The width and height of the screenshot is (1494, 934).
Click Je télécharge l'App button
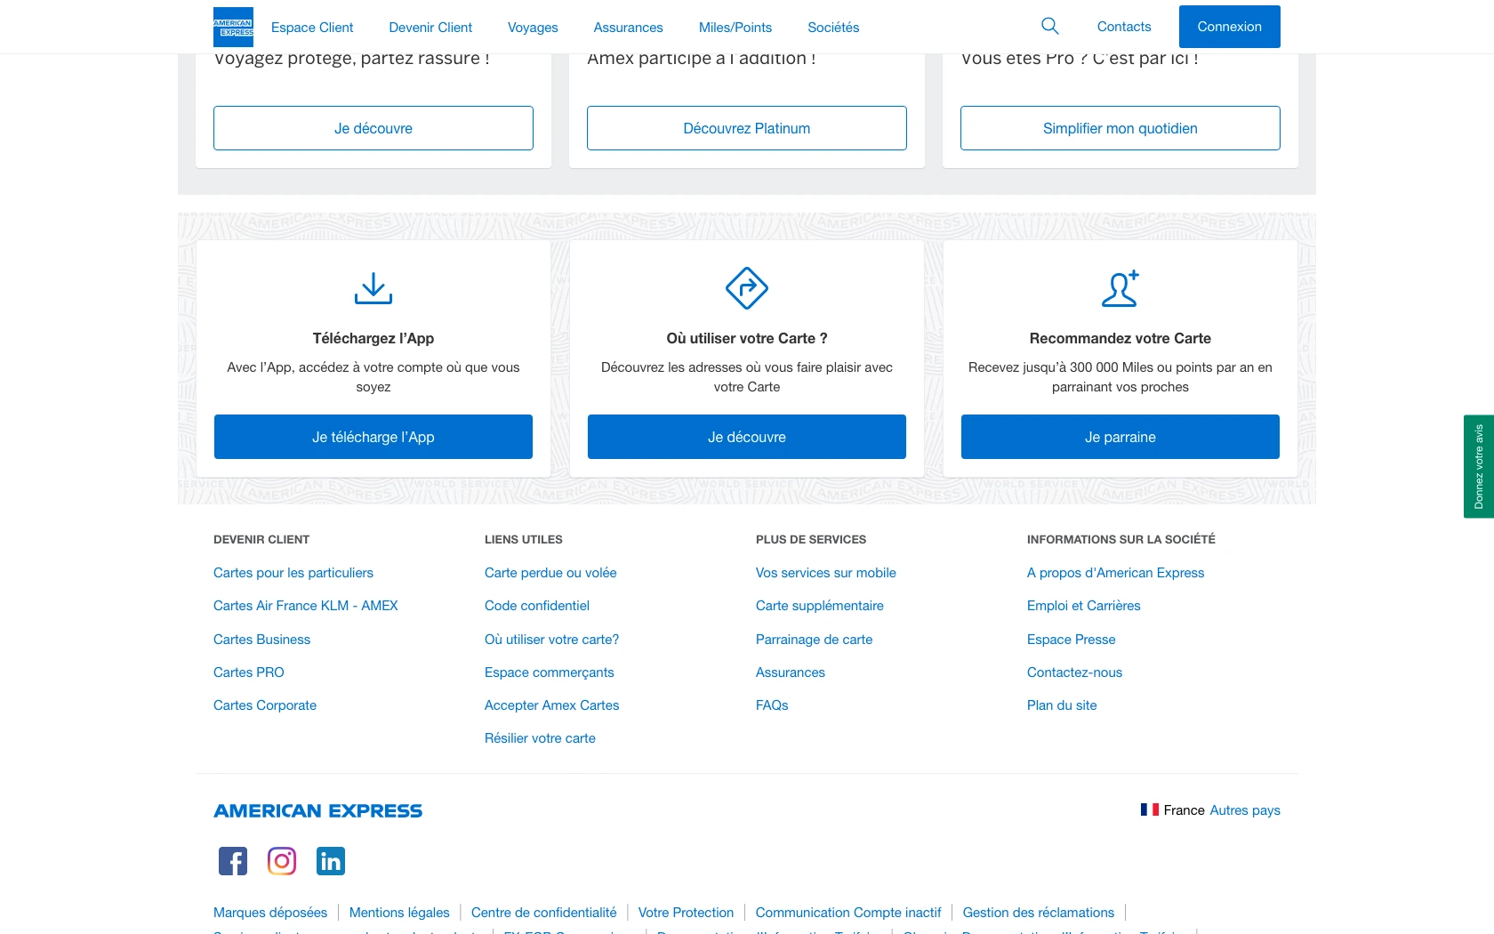(373, 437)
